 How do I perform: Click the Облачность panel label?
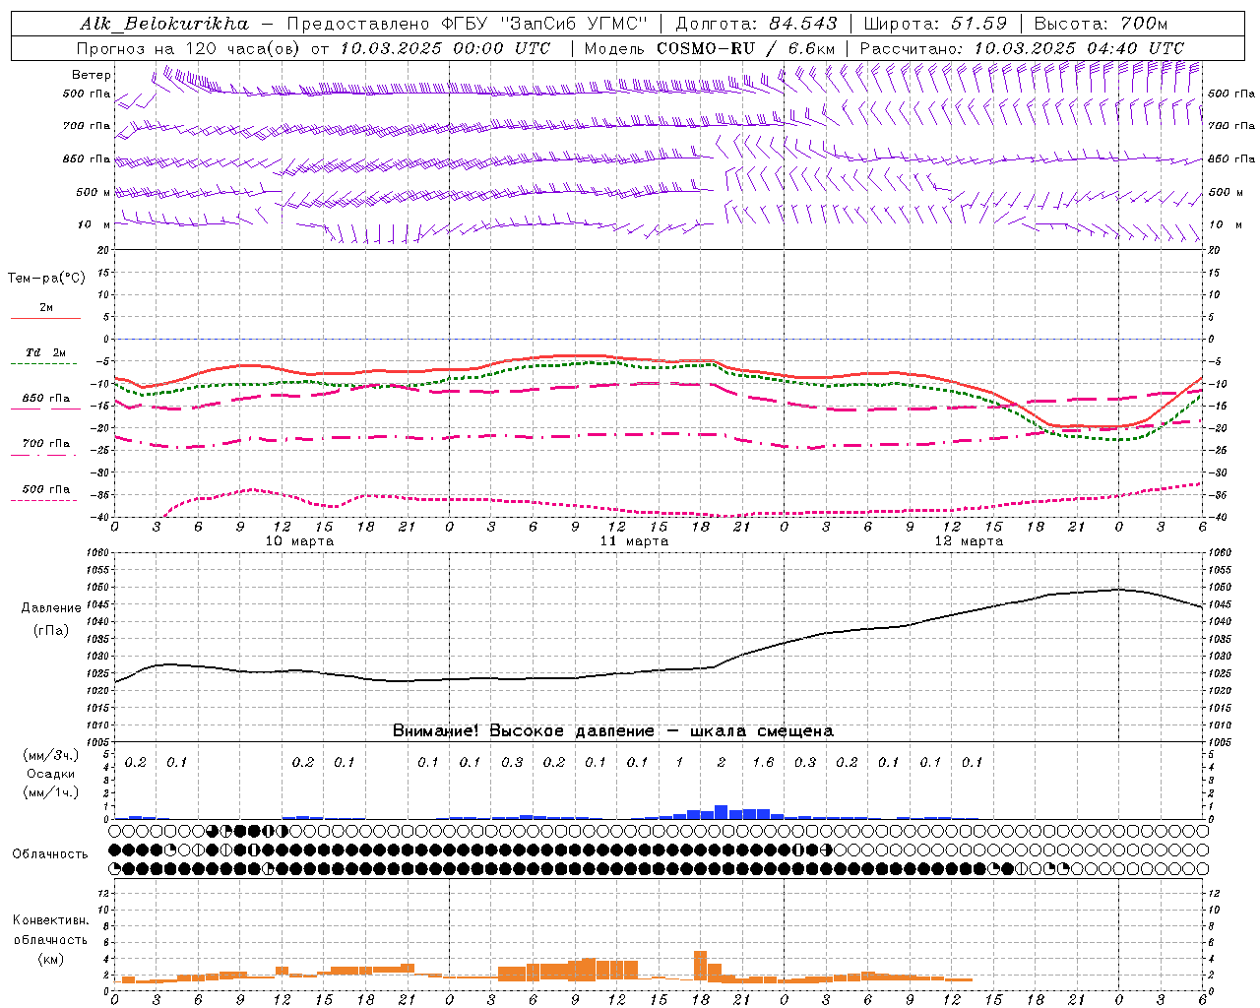(50, 854)
